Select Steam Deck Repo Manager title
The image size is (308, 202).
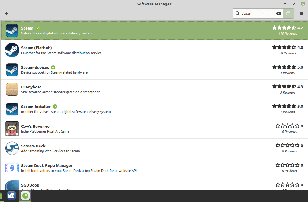coord(47,166)
